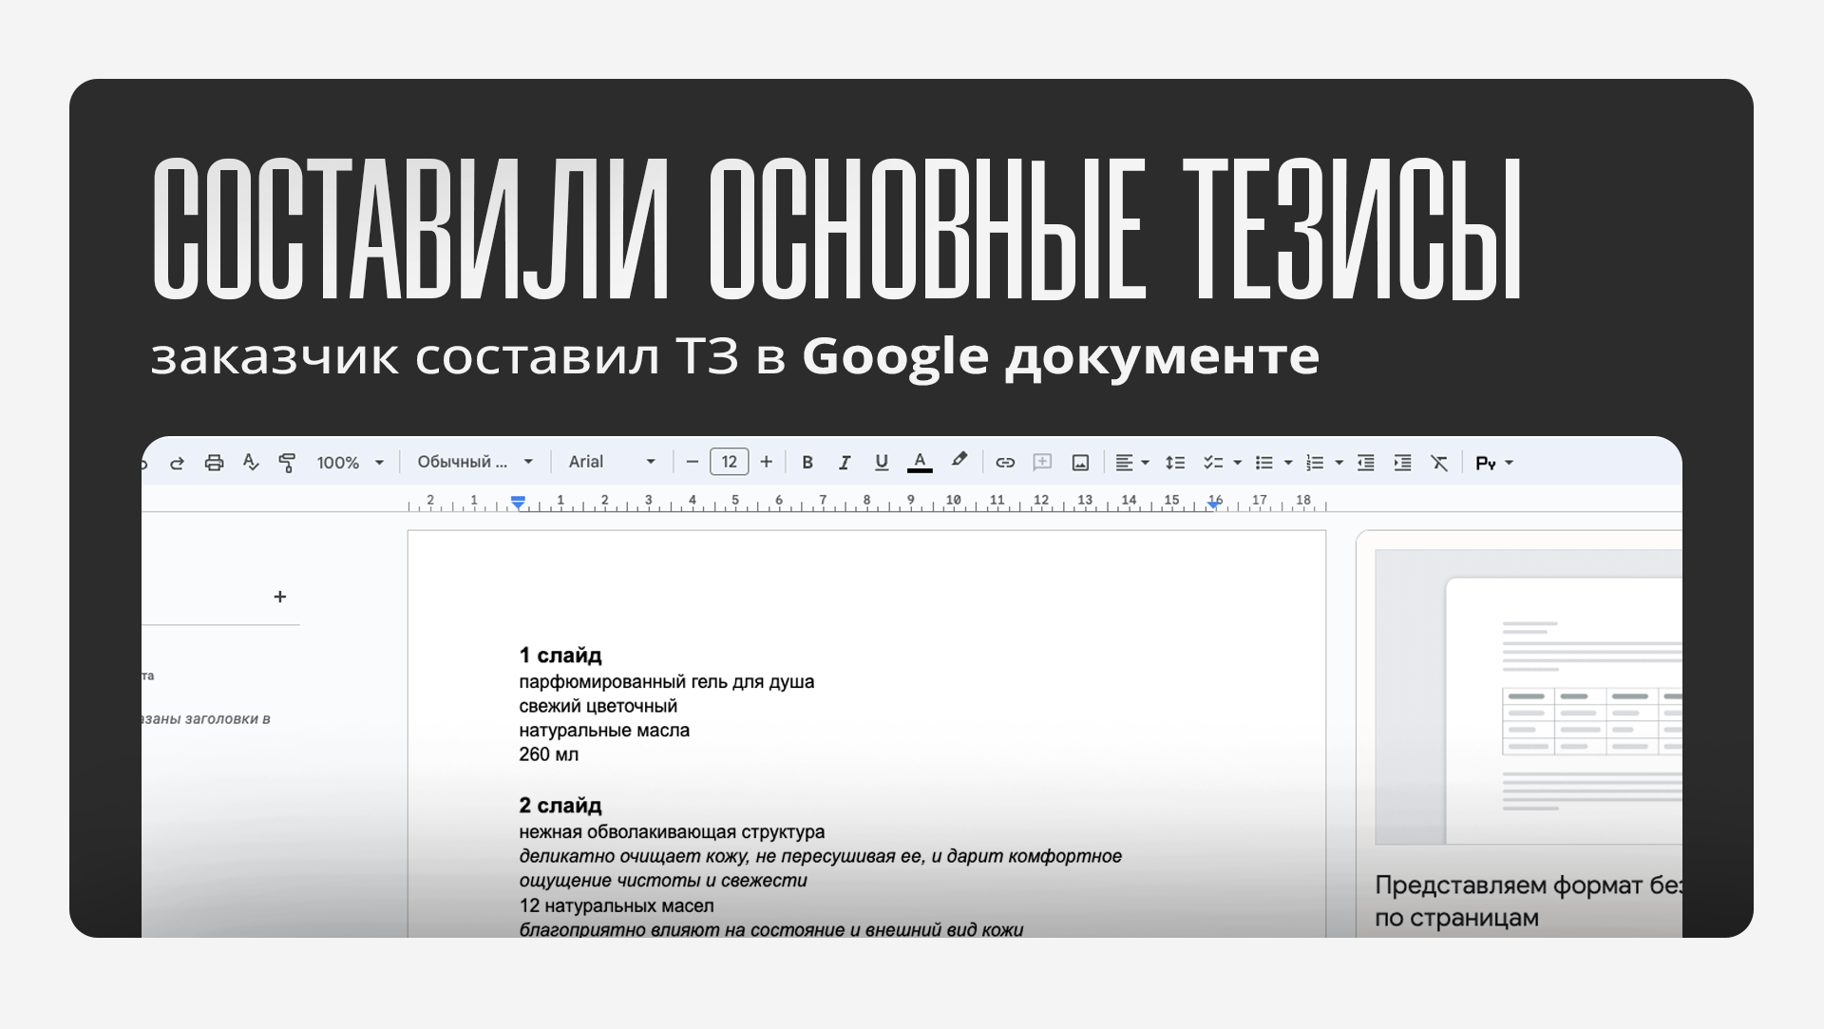Activate the paint format roller
This screenshot has width=1824, height=1029.
(287, 463)
